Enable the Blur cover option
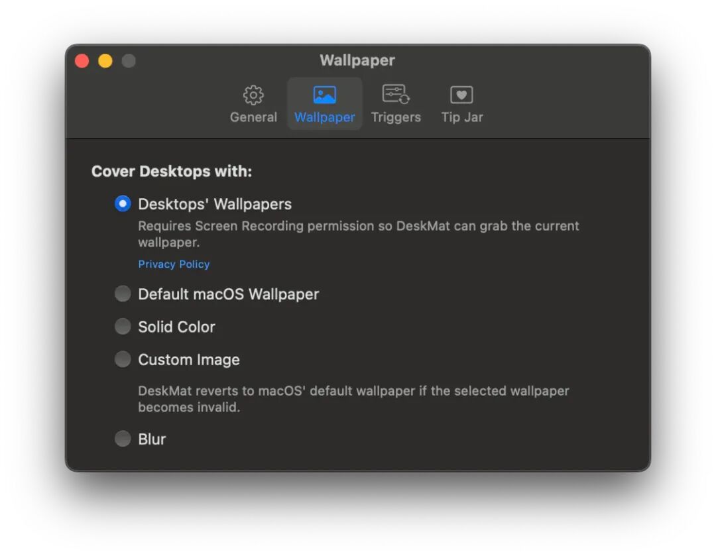Viewport: 716px width, 558px height. point(123,439)
